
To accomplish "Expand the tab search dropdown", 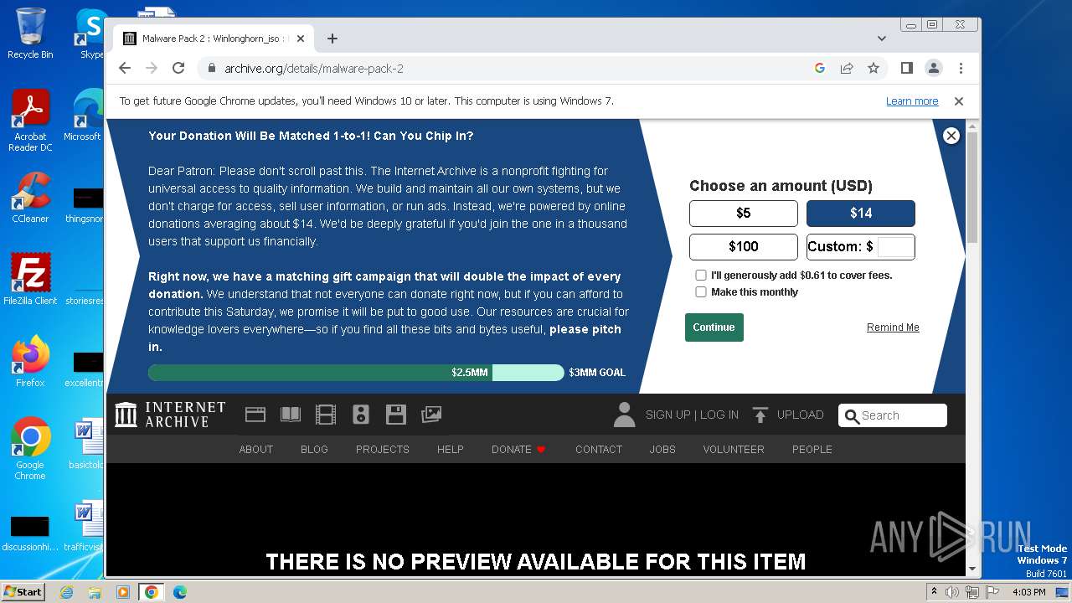I will click(x=882, y=39).
